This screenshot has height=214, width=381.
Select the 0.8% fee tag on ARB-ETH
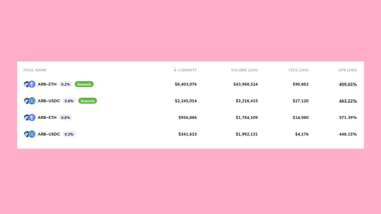pyautogui.click(x=66, y=117)
